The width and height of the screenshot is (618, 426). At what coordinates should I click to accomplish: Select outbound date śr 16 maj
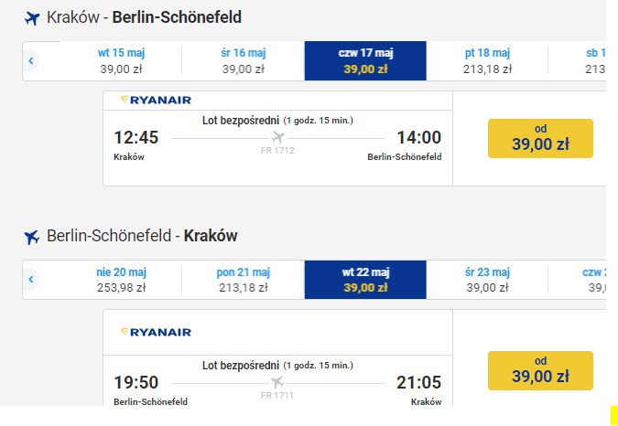pyautogui.click(x=244, y=61)
